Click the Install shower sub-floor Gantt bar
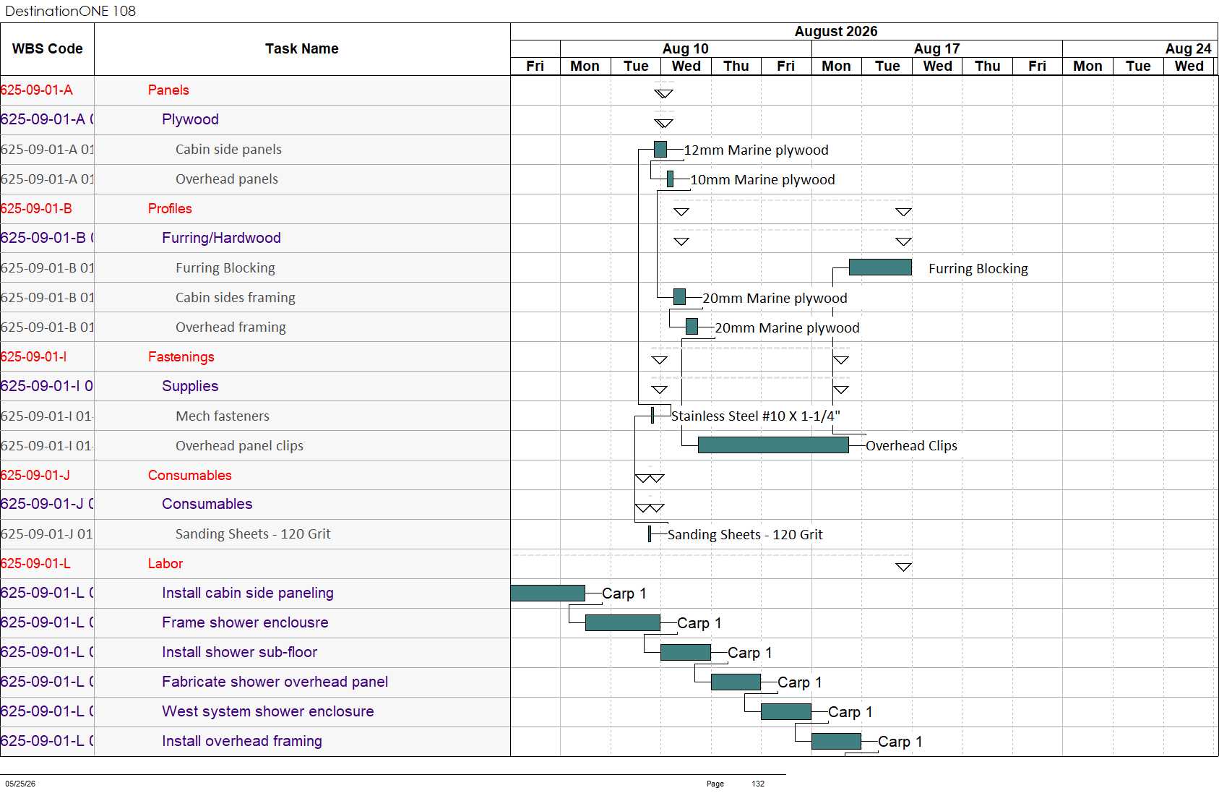 pyautogui.click(x=686, y=653)
